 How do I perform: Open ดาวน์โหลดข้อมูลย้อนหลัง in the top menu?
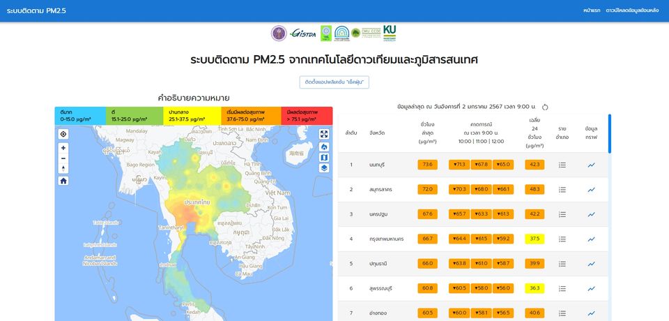(632, 10)
